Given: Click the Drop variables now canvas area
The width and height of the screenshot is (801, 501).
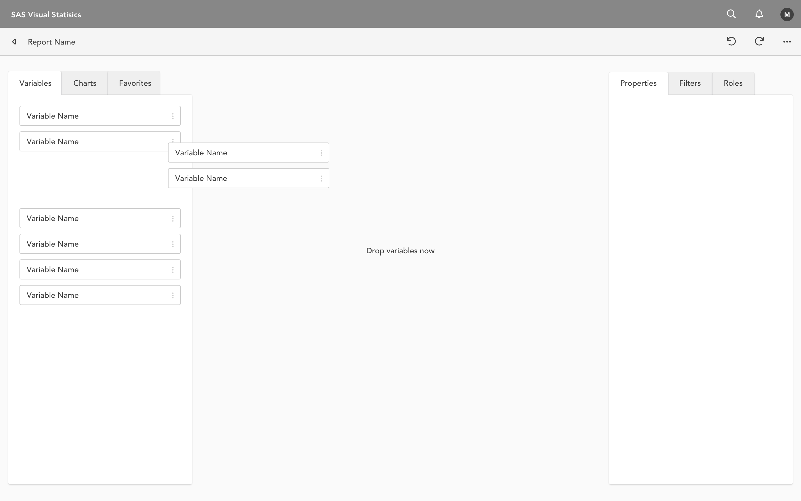Looking at the screenshot, I should tap(401, 250).
